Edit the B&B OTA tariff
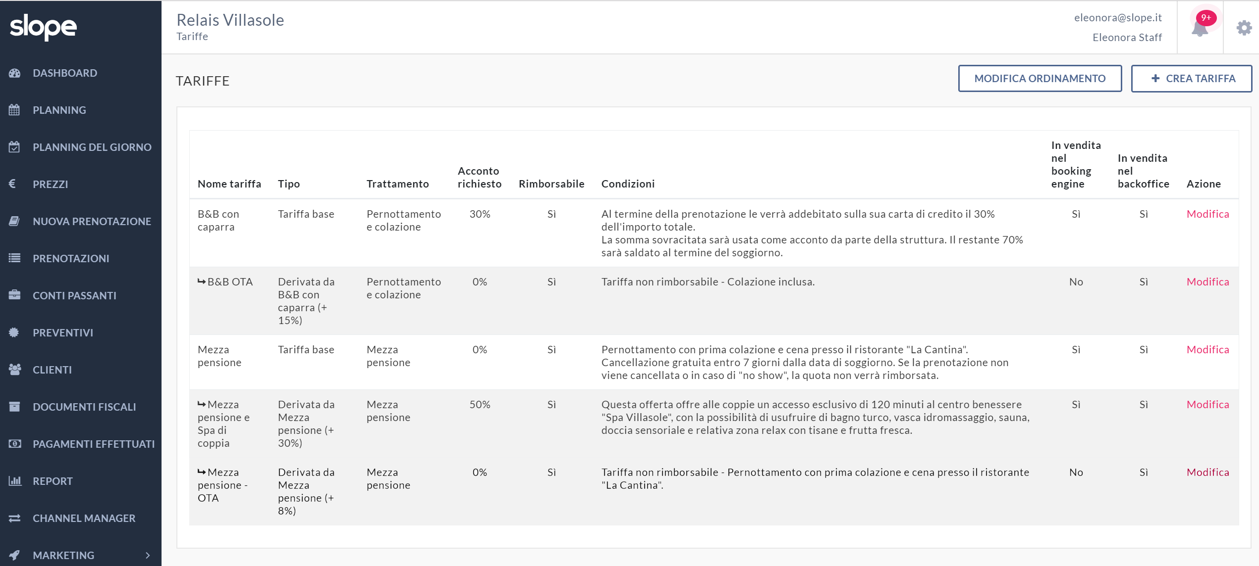The image size is (1259, 566). [x=1207, y=282]
